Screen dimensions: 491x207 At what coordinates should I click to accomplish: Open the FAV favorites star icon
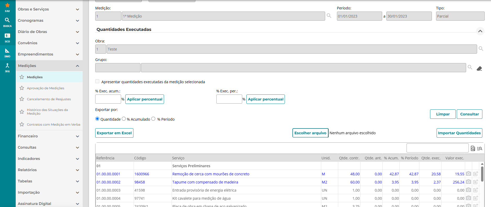pos(7,6)
